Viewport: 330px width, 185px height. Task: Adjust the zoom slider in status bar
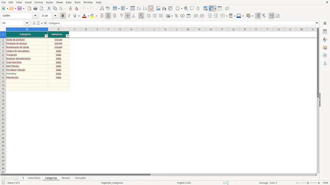[x=308, y=183]
